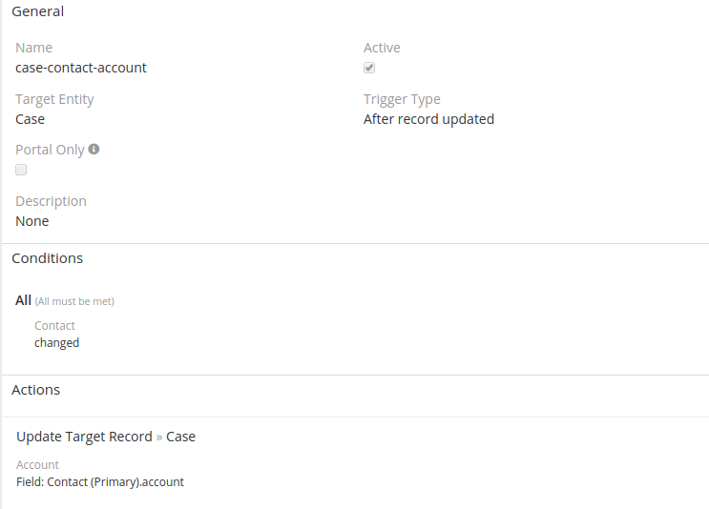
Task: Click the Conditions section header
Action: pyautogui.click(x=48, y=258)
